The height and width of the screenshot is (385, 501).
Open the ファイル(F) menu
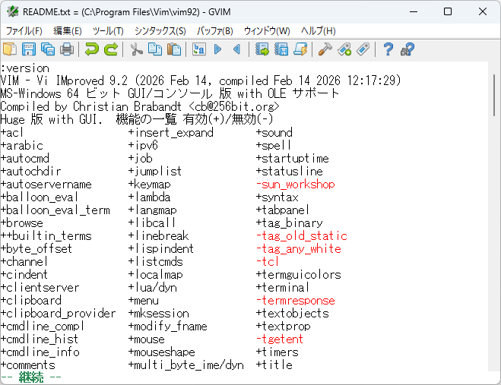[x=24, y=31]
